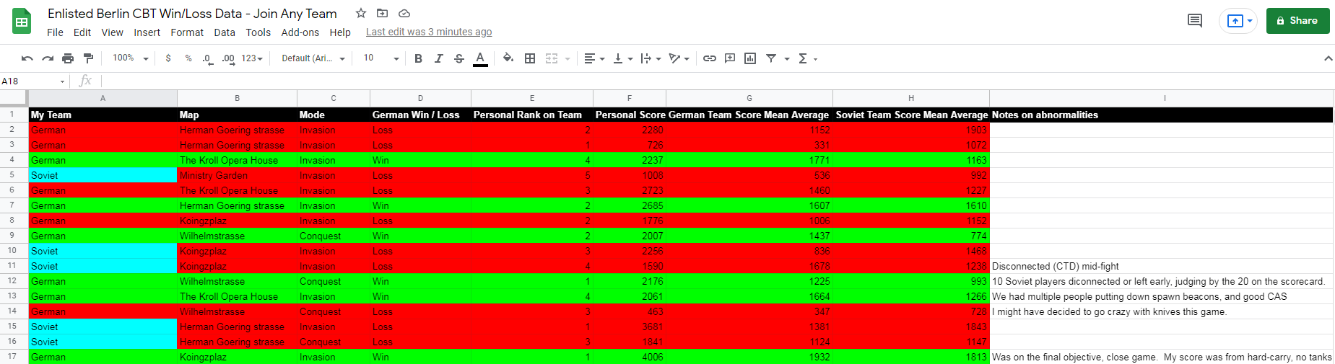Toggle strikethrough formatting
Image resolution: width=1335 pixels, height=364 pixels.
459,58
